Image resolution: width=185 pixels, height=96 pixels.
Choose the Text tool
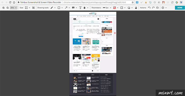(80, 8)
